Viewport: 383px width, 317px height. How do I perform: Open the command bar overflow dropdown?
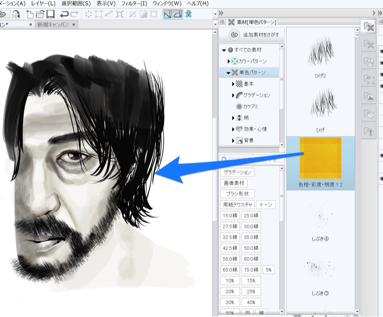click(215, 14)
